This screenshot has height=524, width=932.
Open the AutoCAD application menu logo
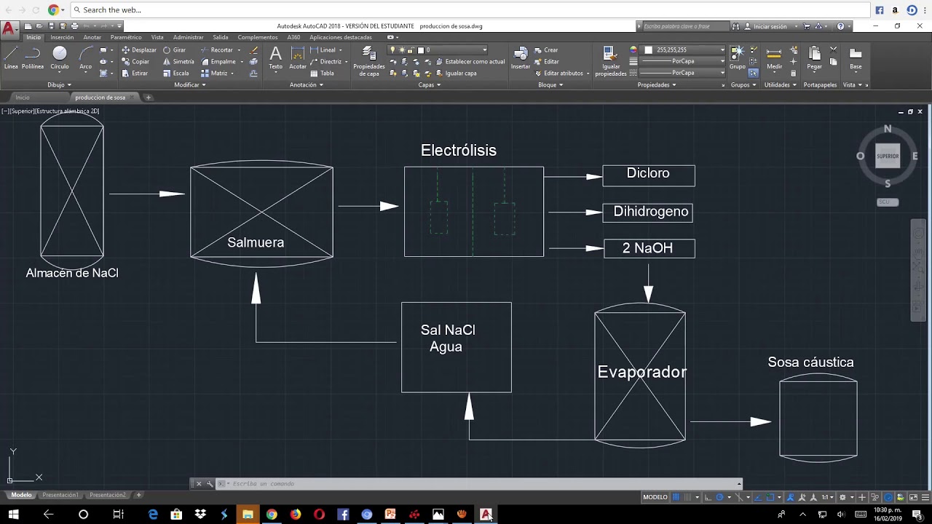pos(9,30)
